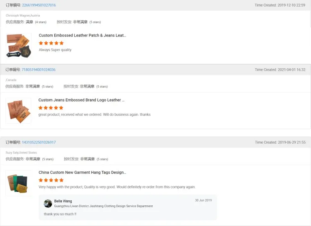
Task: Click the star rating on jeans logo review
Action: click(x=51, y=108)
